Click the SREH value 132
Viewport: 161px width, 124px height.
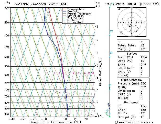point(143,110)
